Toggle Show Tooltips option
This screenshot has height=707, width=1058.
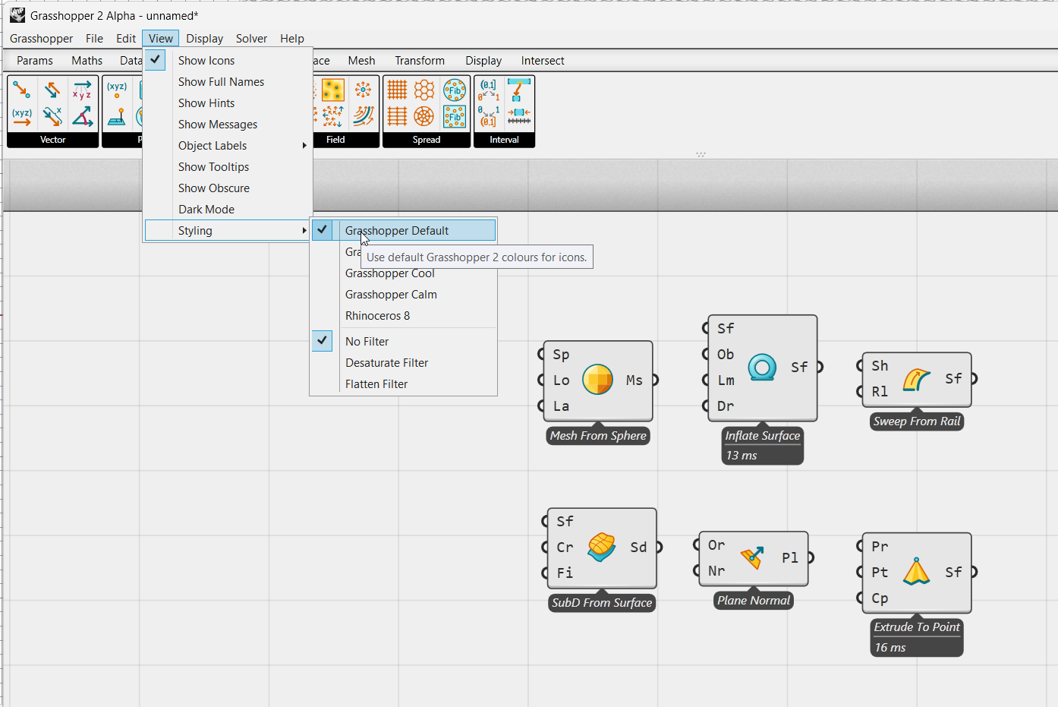(x=228, y=166)
